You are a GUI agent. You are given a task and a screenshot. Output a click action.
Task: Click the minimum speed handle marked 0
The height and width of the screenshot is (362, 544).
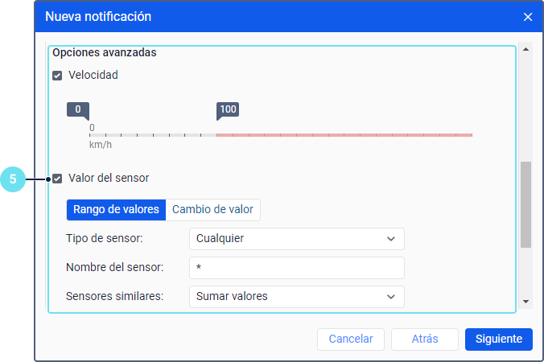(x=77, y=109)
